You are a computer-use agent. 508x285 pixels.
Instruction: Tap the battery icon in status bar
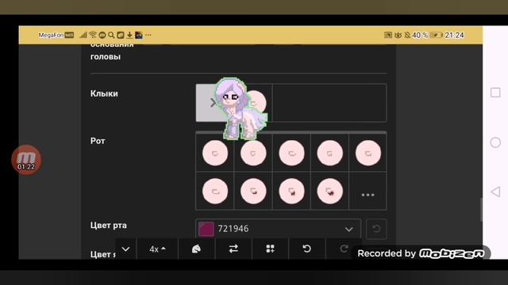pos(437,35)
